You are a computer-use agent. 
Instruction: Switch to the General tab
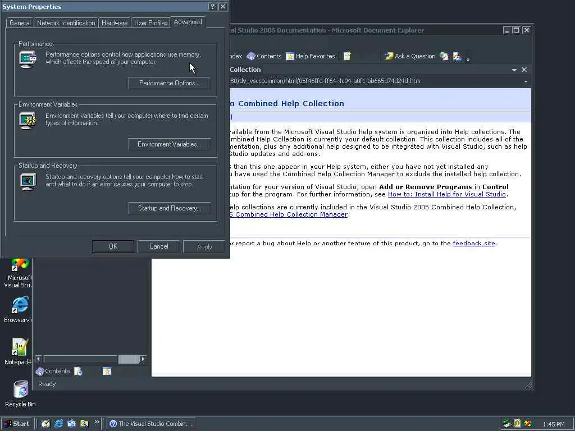(20, 22)
